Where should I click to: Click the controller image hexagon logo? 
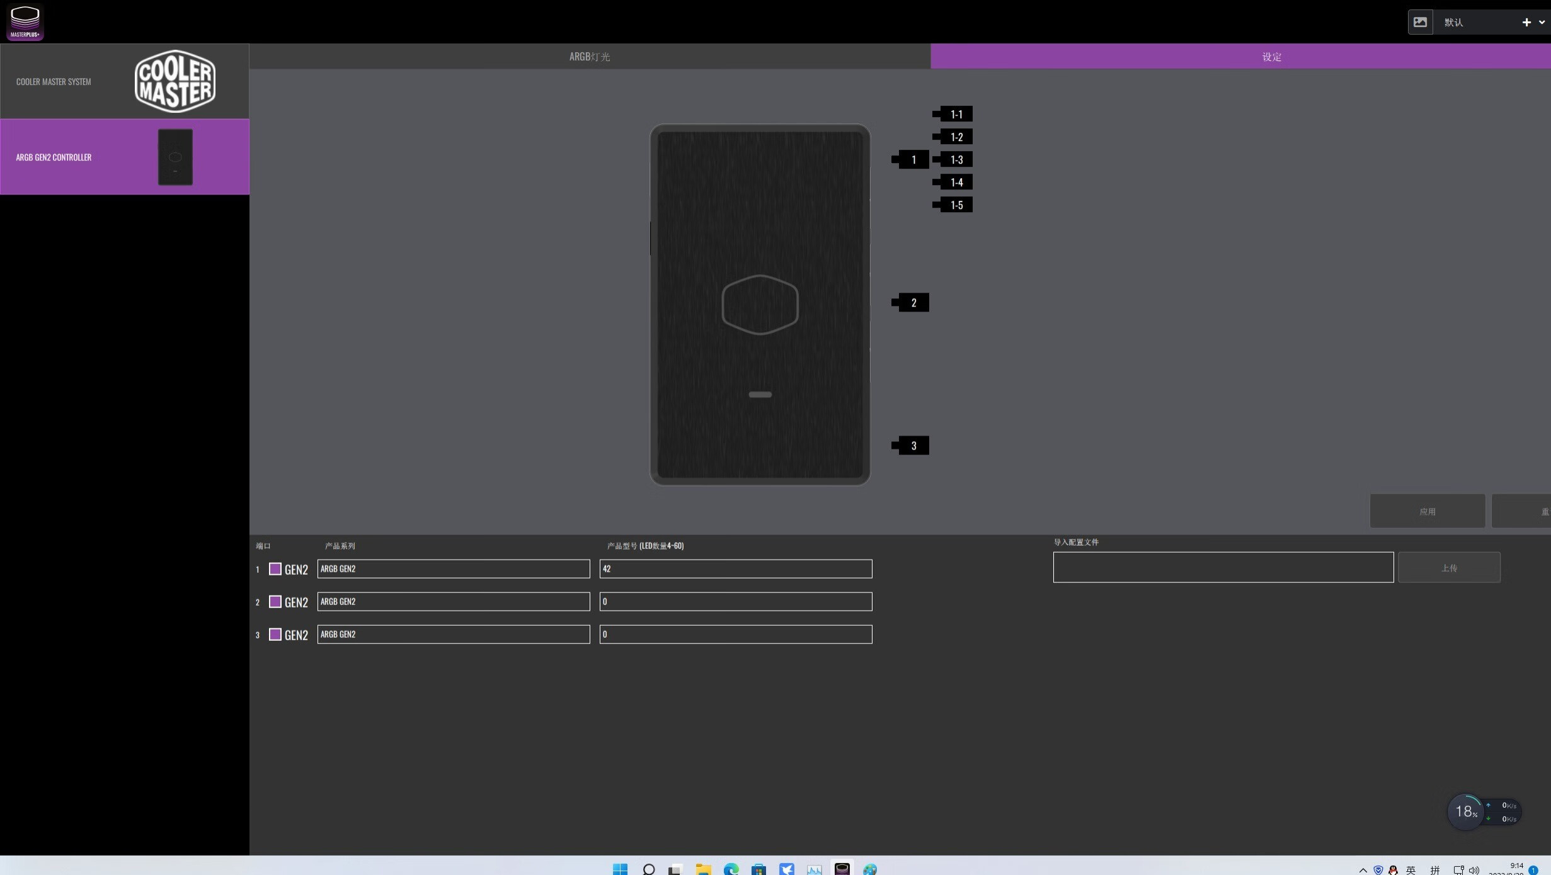(x=760, y=305)
